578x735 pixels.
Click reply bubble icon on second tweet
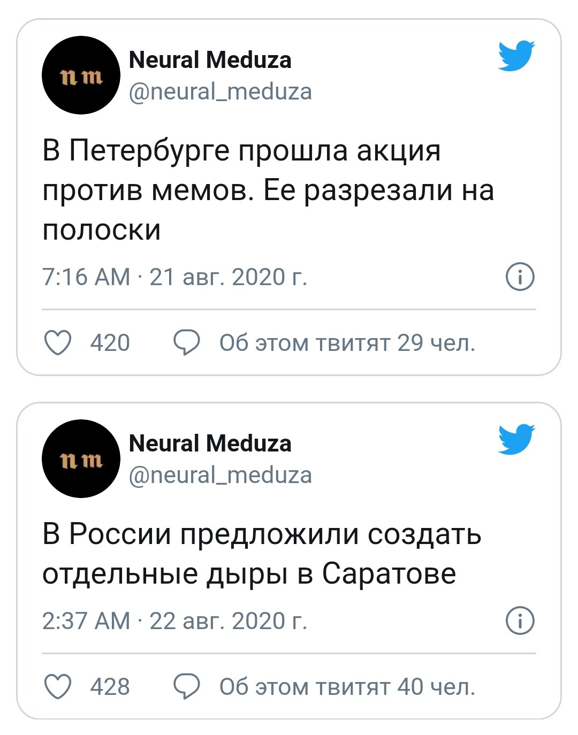[187, 687]
